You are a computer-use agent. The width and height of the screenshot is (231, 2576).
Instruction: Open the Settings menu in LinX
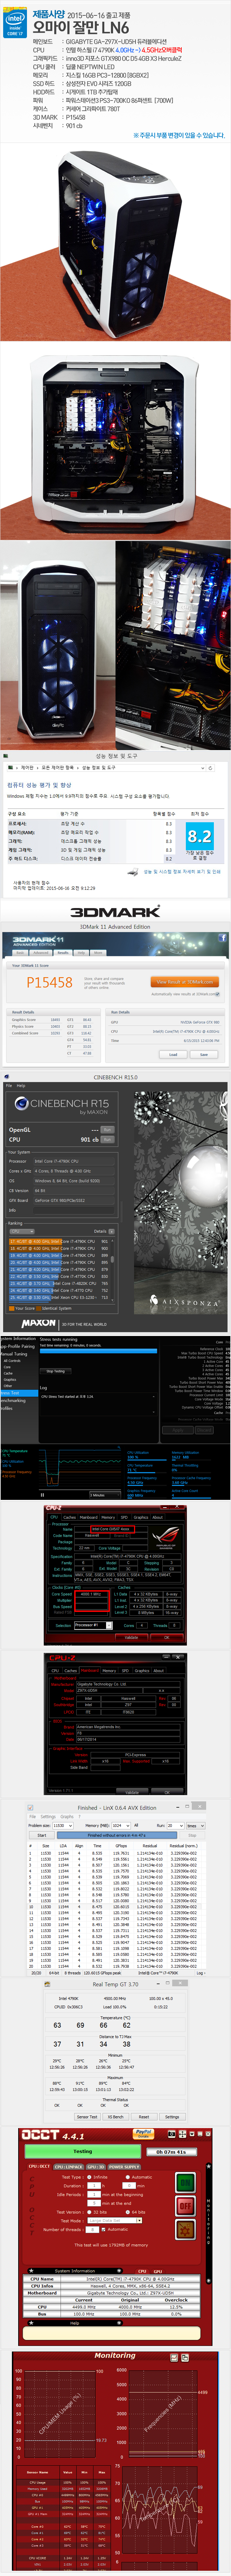coord(48,1817)
